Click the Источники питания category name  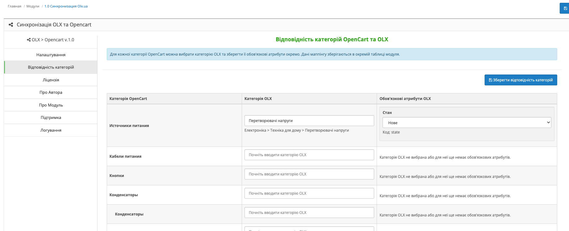tap(129, 126)
